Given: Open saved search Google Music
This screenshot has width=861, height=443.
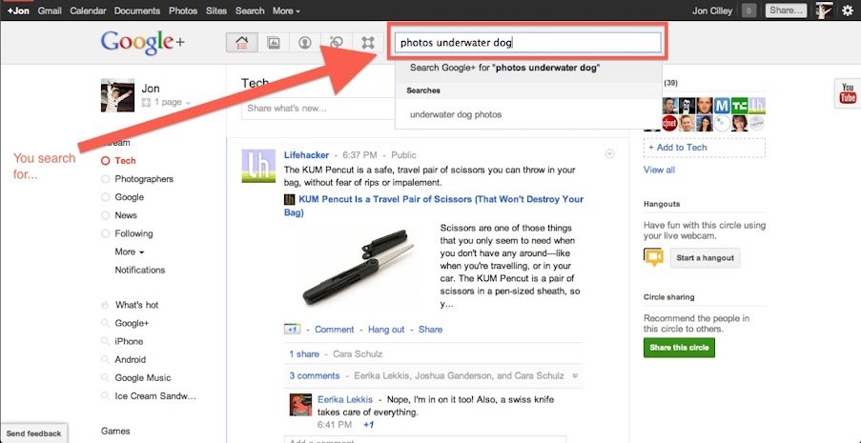Looking at the screenshot, I should tap(143, 377).
